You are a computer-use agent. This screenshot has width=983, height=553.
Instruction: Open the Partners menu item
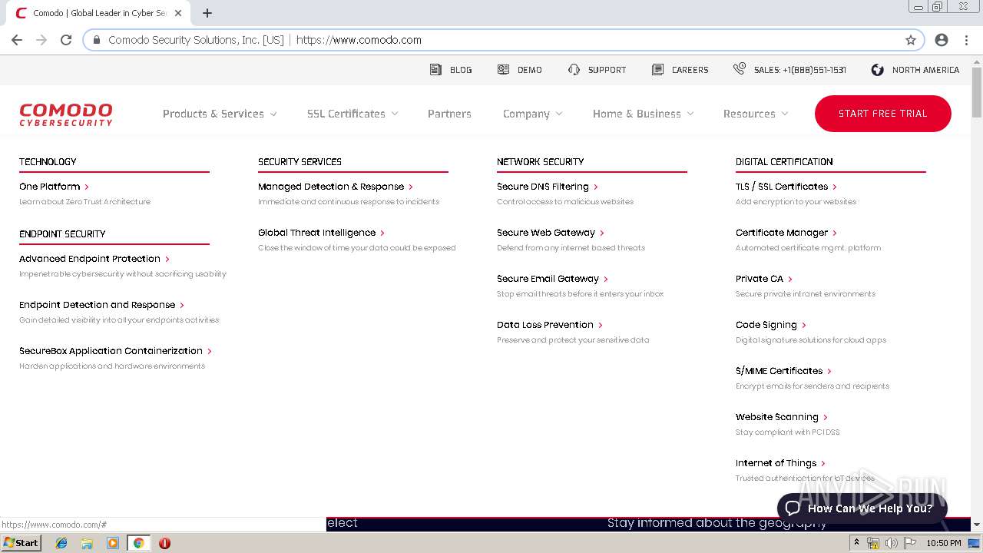click(449, 114)
